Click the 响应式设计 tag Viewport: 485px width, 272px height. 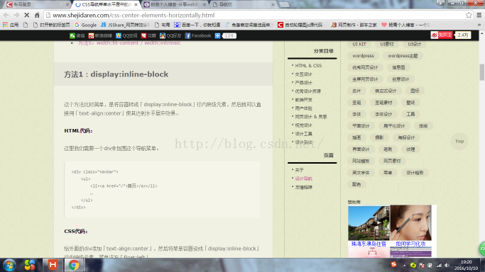coord(386,91)
